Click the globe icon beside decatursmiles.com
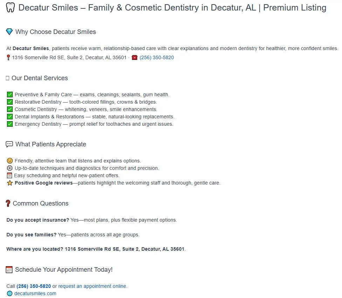342x298 pixels. (9, 293)
